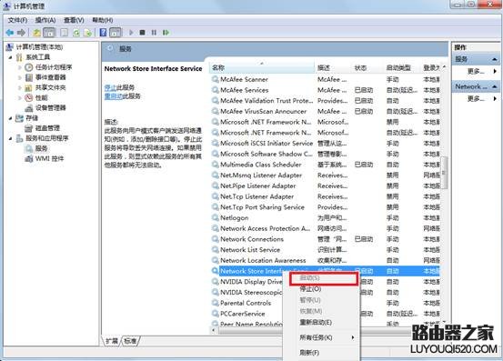Collapse the 服务和应用程序 tree node

(10, 138)
